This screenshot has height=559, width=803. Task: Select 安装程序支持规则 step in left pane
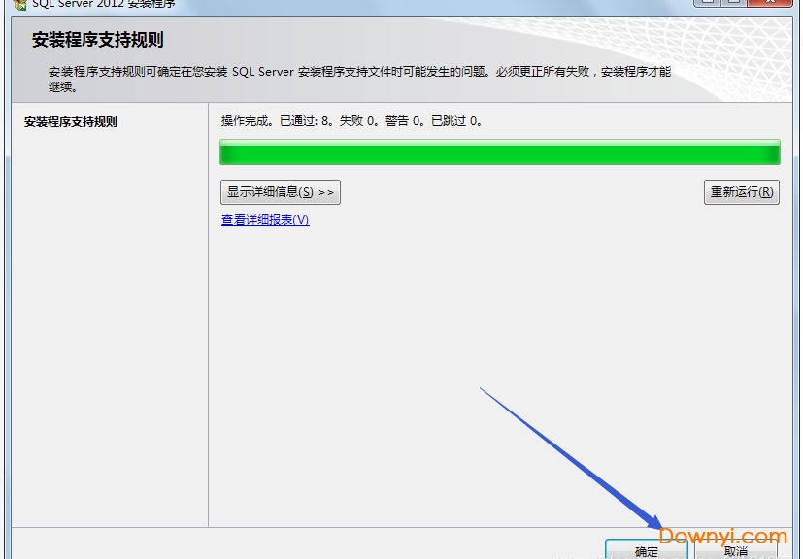pyautogui.click(x=71, y=122)
